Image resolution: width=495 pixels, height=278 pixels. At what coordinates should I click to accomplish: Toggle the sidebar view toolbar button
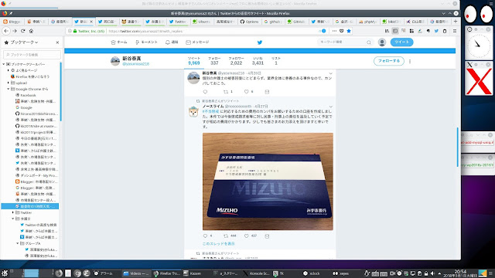(395, 31)
